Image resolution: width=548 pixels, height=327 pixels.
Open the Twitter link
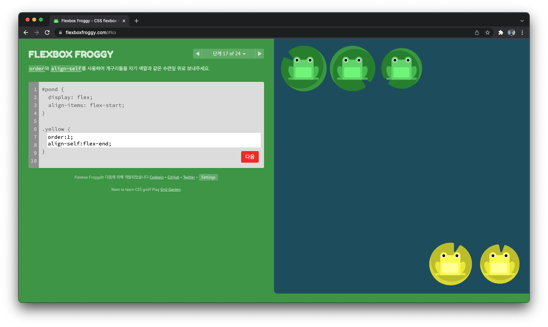point(189,177)
